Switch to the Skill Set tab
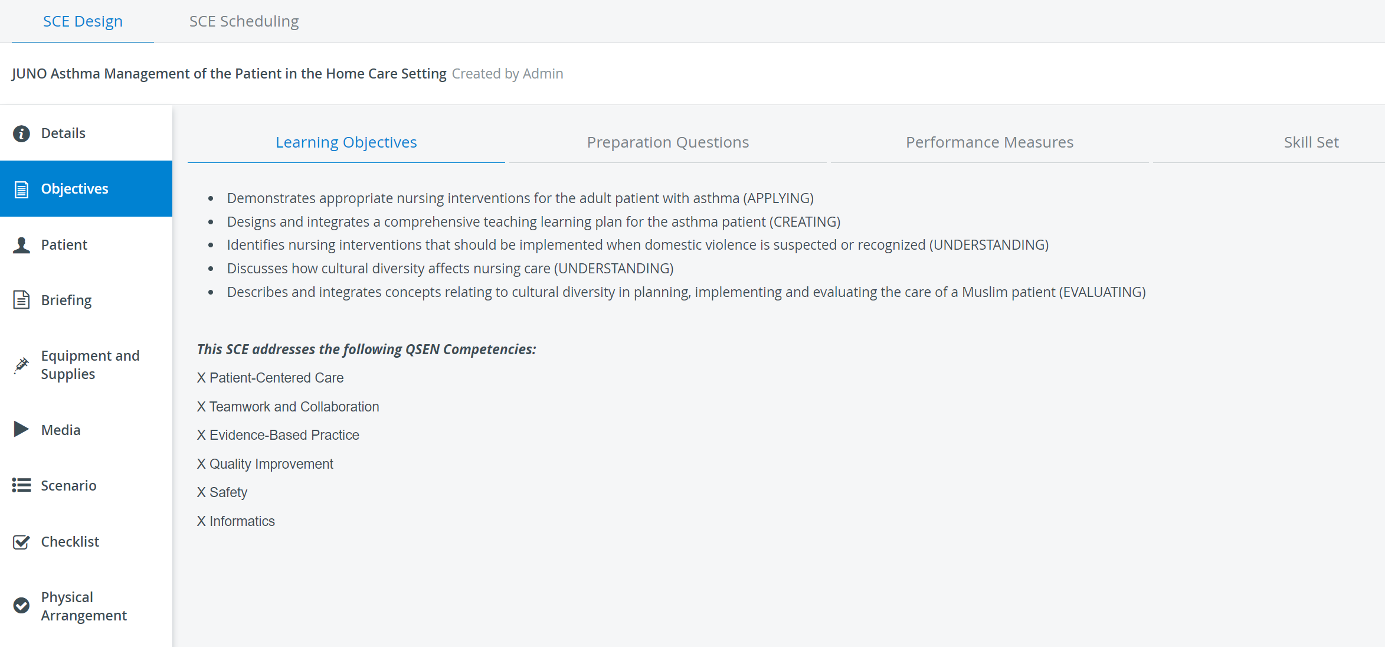This screenshot has width=1385, height=647. [x=1311, y=142]
